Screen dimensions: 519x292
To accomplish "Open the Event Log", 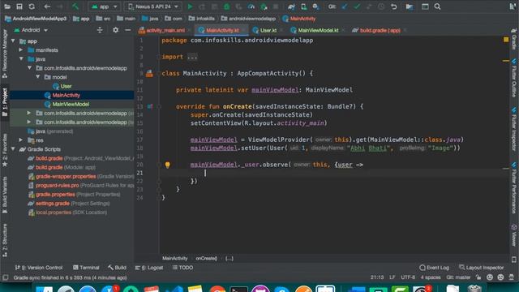I will pyautogui.click(x=434, y=268).
